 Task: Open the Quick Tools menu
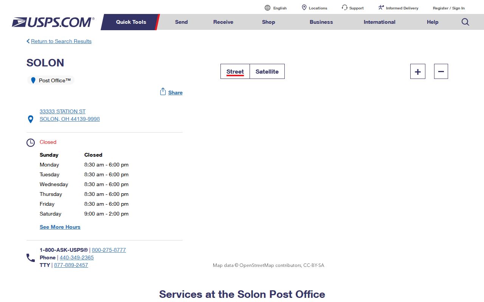click(x=130, y=22)
